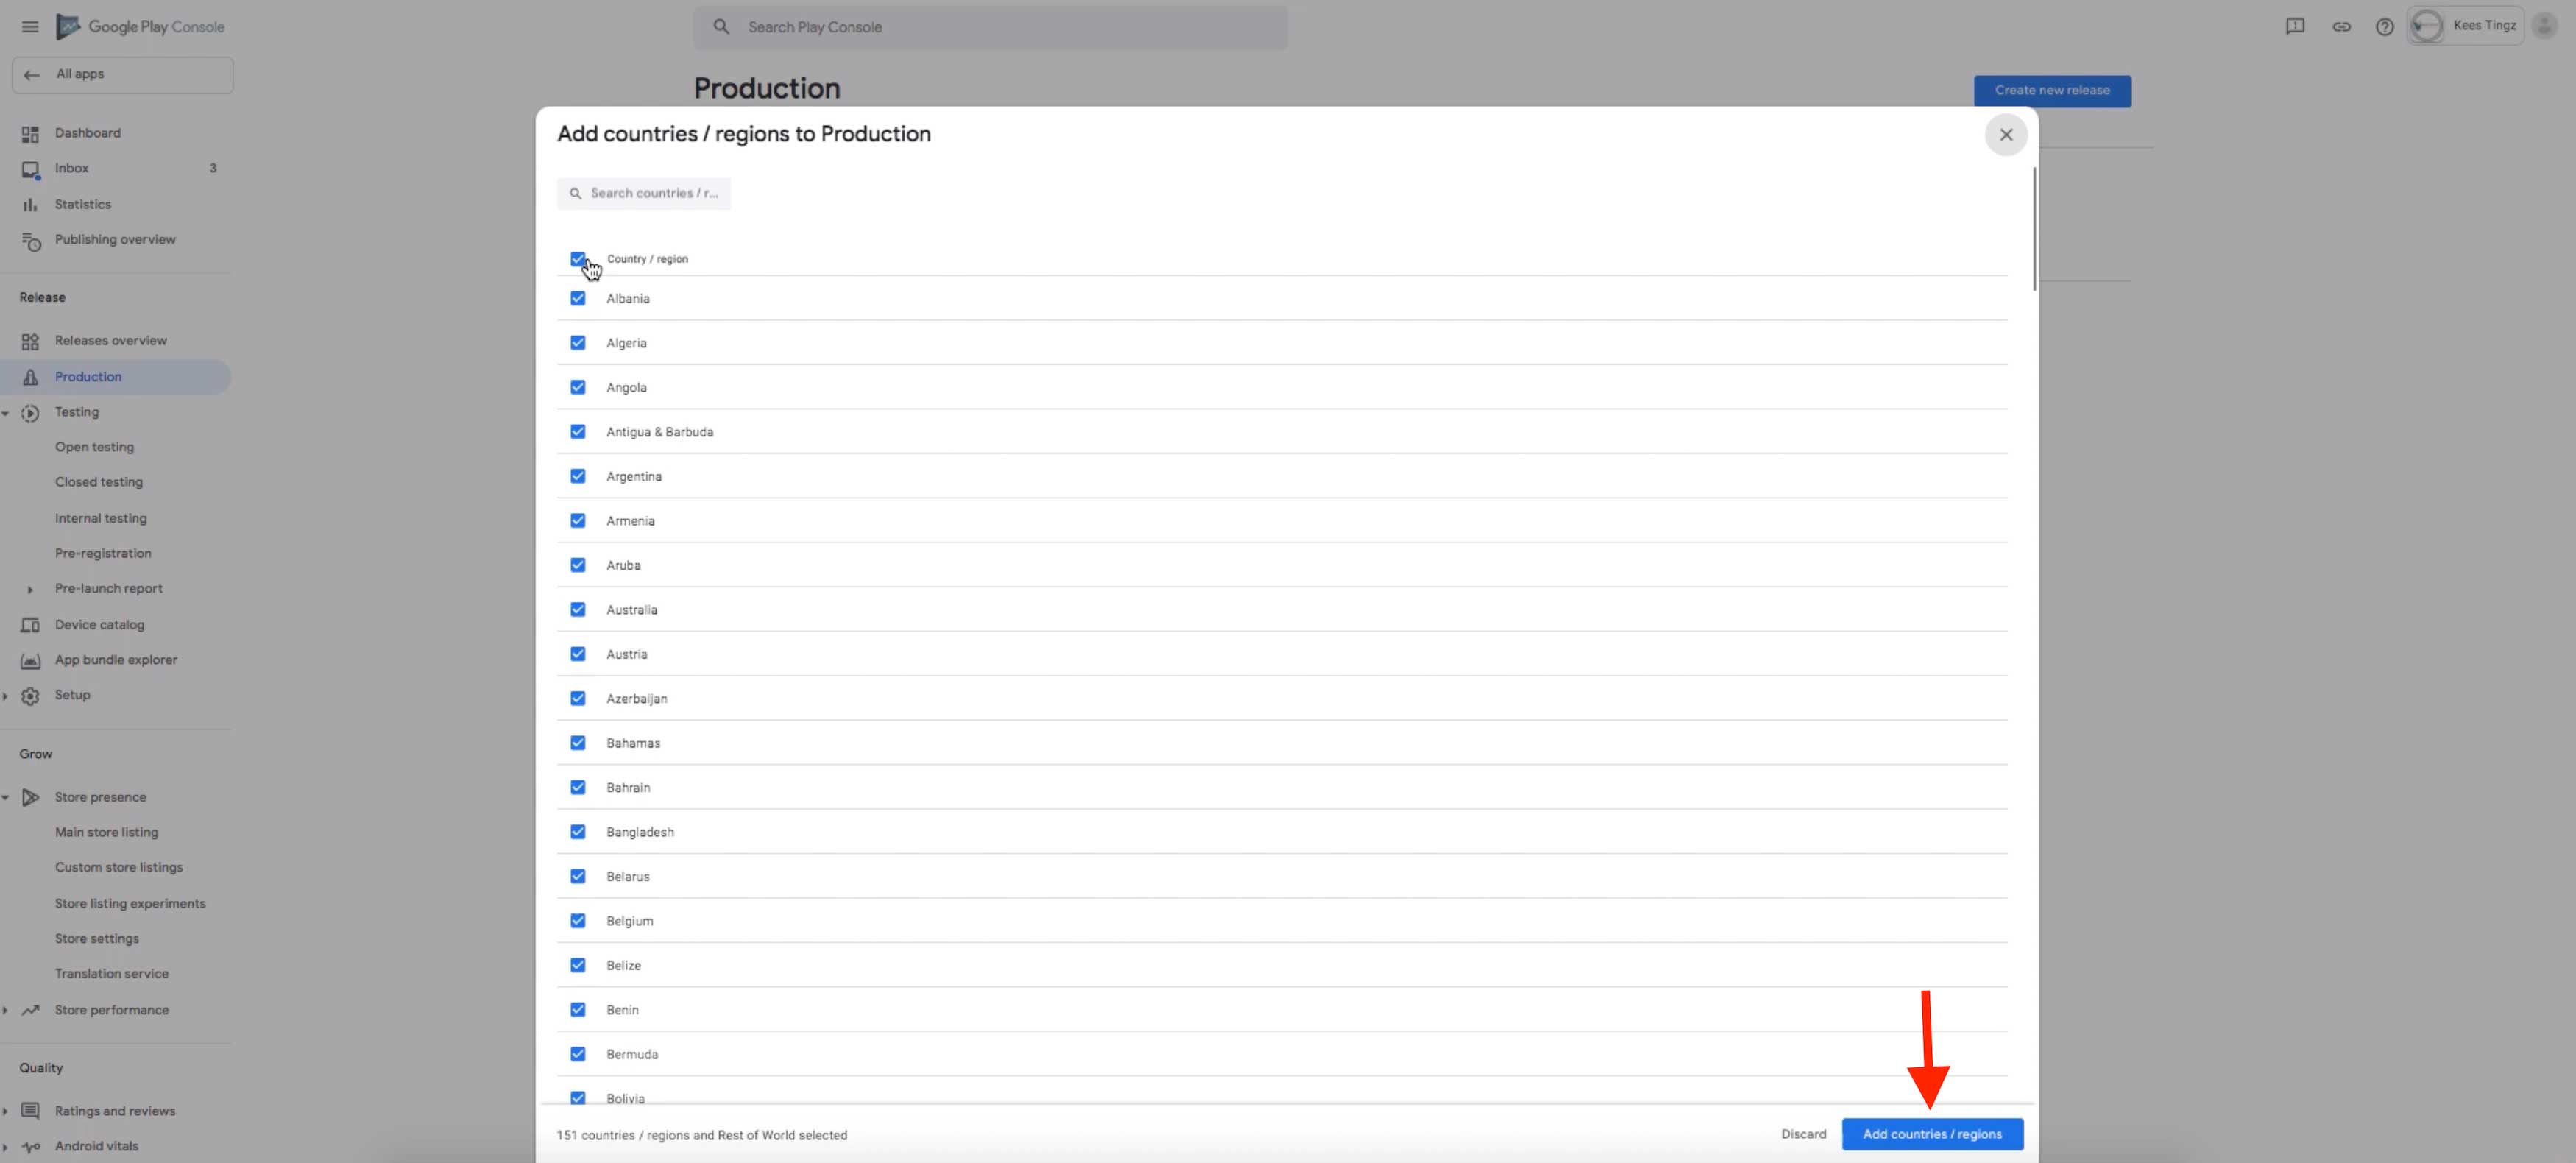
Task: Click the Add countries / regions button
Action: pos(1931,1134)
